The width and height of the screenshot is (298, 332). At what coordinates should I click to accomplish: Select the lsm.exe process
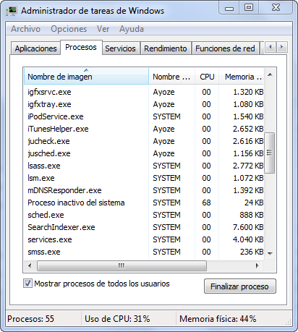(144, 178)
